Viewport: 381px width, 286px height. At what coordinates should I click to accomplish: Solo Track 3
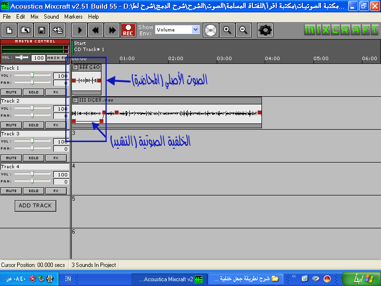(33, 158)
